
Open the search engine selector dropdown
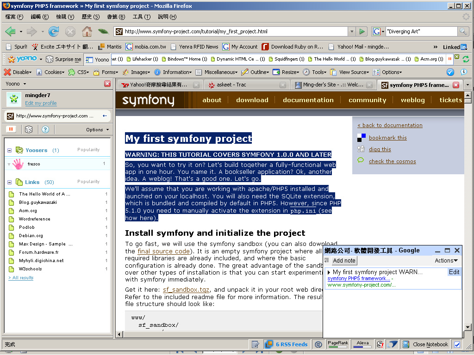[x=379, y=31]
